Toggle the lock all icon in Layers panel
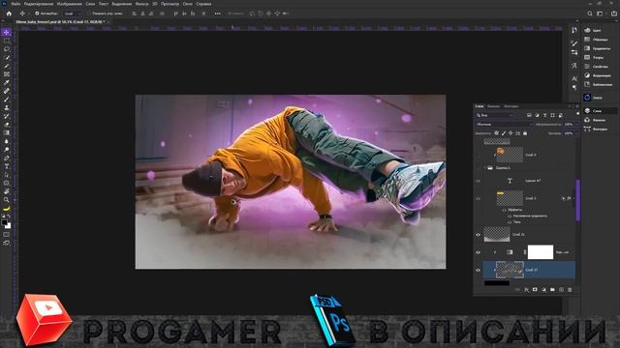 click(x=525, y=133)
